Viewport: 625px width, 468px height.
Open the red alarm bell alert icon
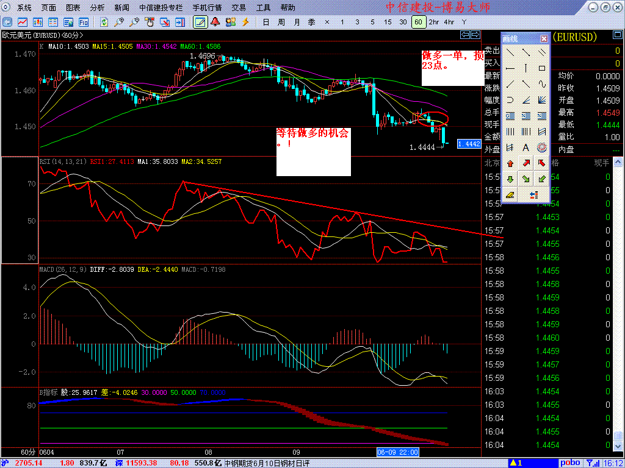pos(215,22)
